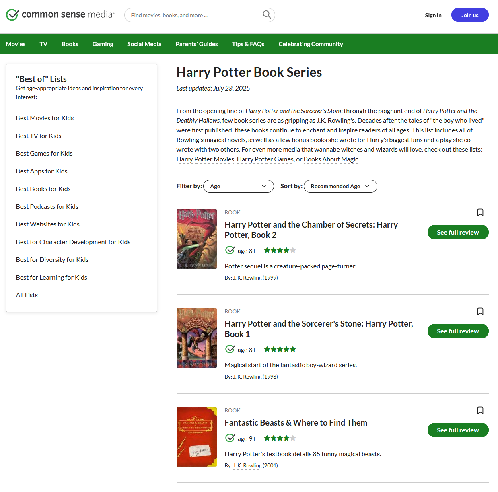Open Chamber of Secrets book title
The image size is (498, 492).
click(x=311, y=230)
